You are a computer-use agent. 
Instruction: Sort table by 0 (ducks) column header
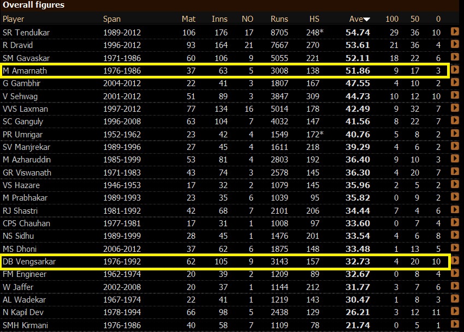pyautogui.click(x=438, y=19)
